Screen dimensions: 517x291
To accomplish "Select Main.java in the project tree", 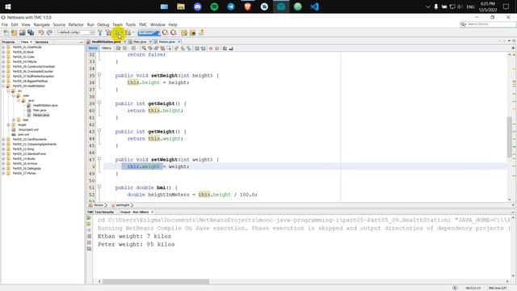I will click(x=40, y=110).
